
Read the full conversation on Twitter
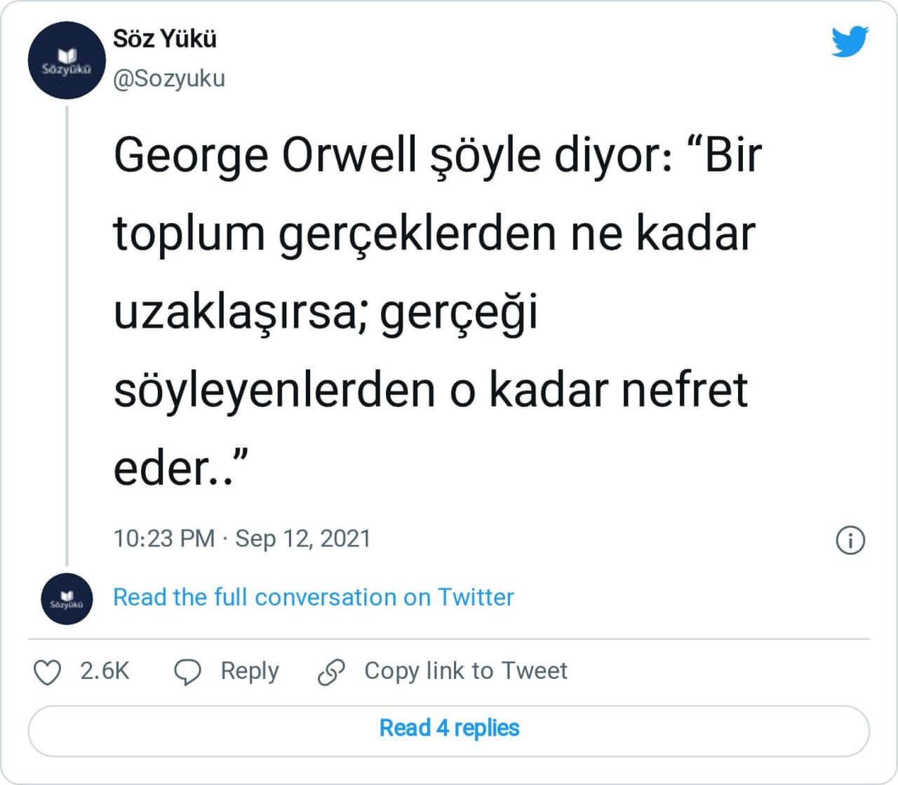click(313, 597)
